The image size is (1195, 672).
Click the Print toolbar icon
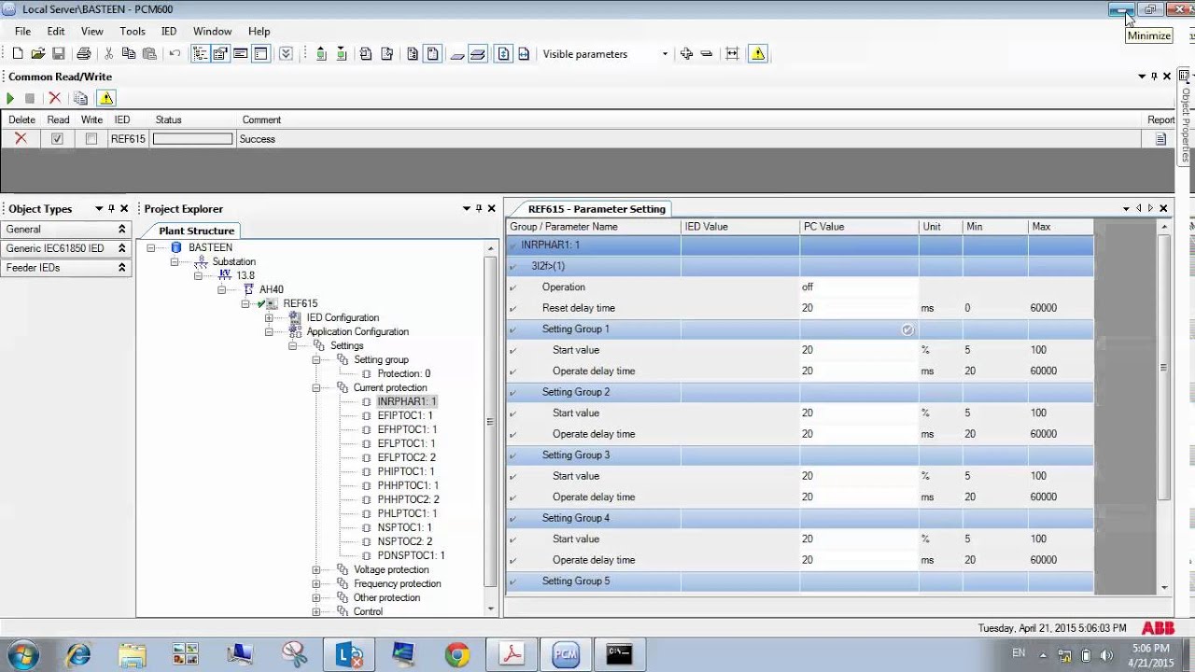coord(84,54)
